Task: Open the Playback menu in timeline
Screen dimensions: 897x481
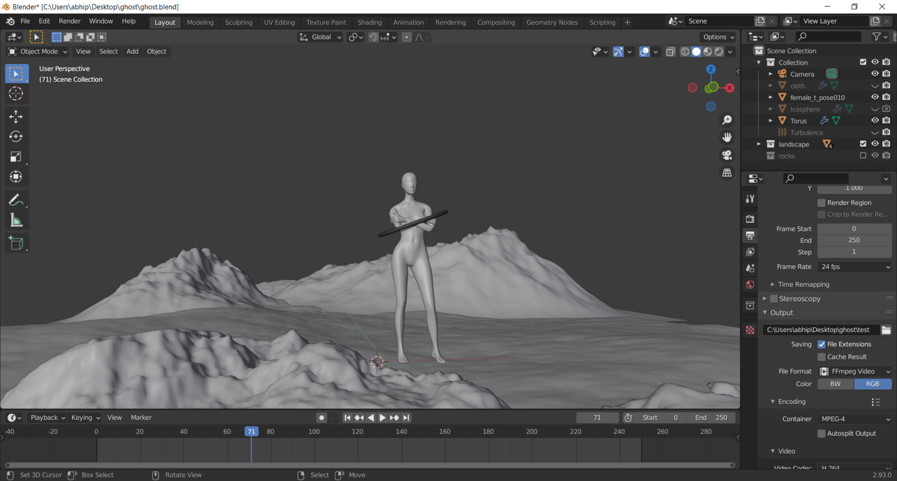Action: 47,418
